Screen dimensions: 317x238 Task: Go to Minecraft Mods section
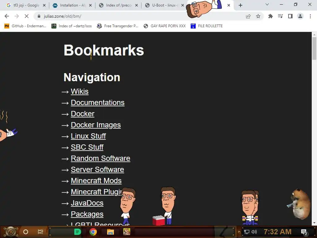pos(96,181)
